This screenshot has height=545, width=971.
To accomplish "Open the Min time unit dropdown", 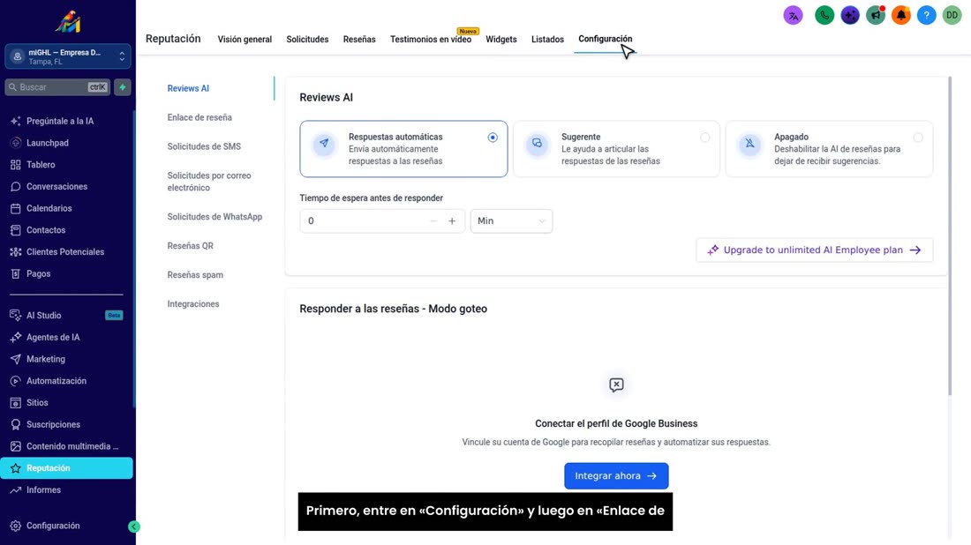I will [x=511, y=220].
